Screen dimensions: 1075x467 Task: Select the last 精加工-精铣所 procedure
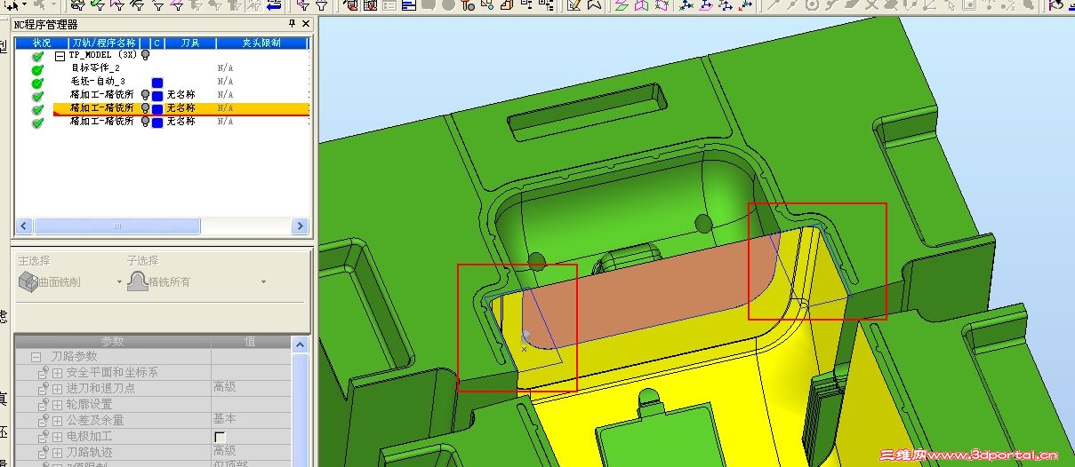[102, 122]
